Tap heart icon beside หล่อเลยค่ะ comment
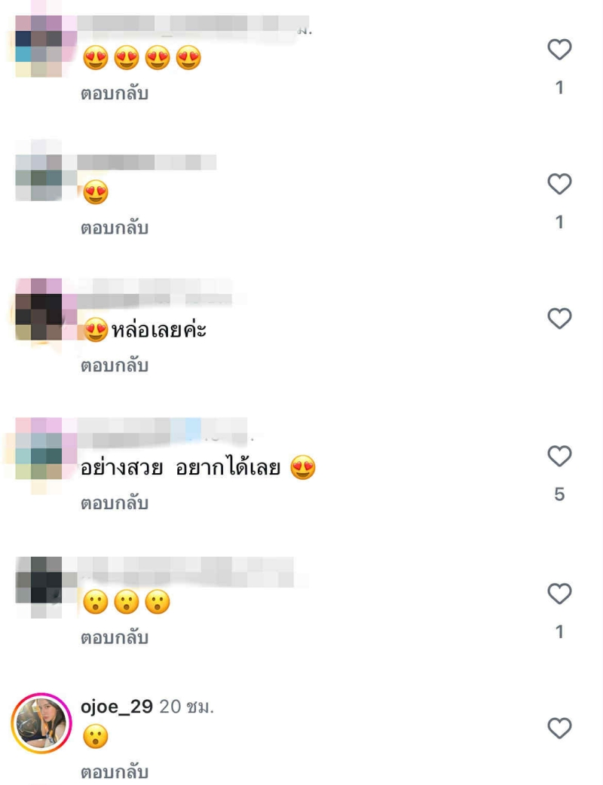603x785 pixels. [x=559, y=319]
